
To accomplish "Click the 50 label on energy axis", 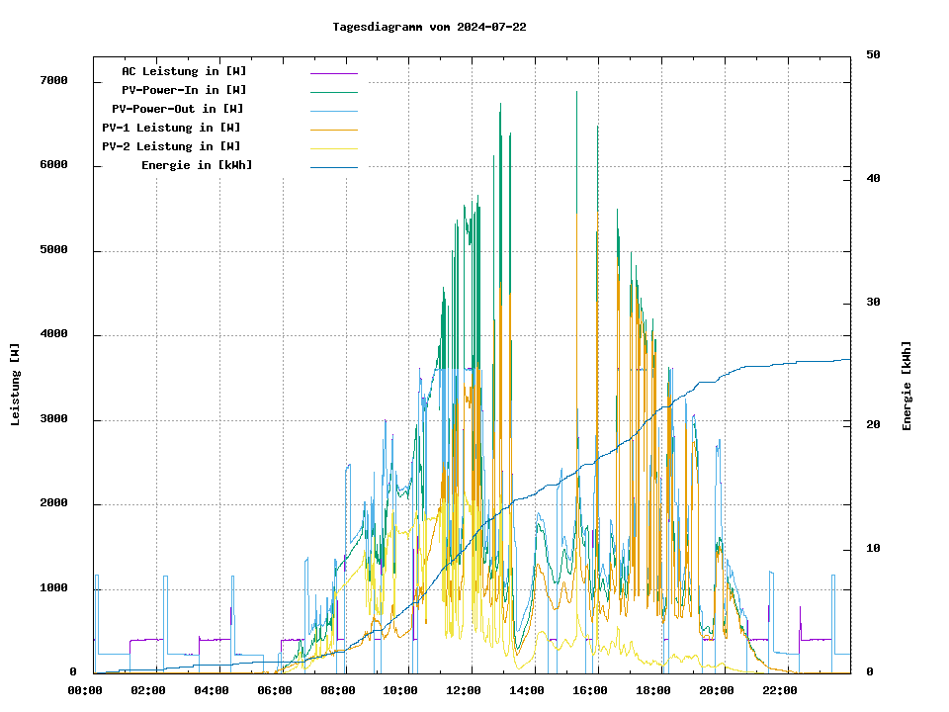I will (873, 55).
